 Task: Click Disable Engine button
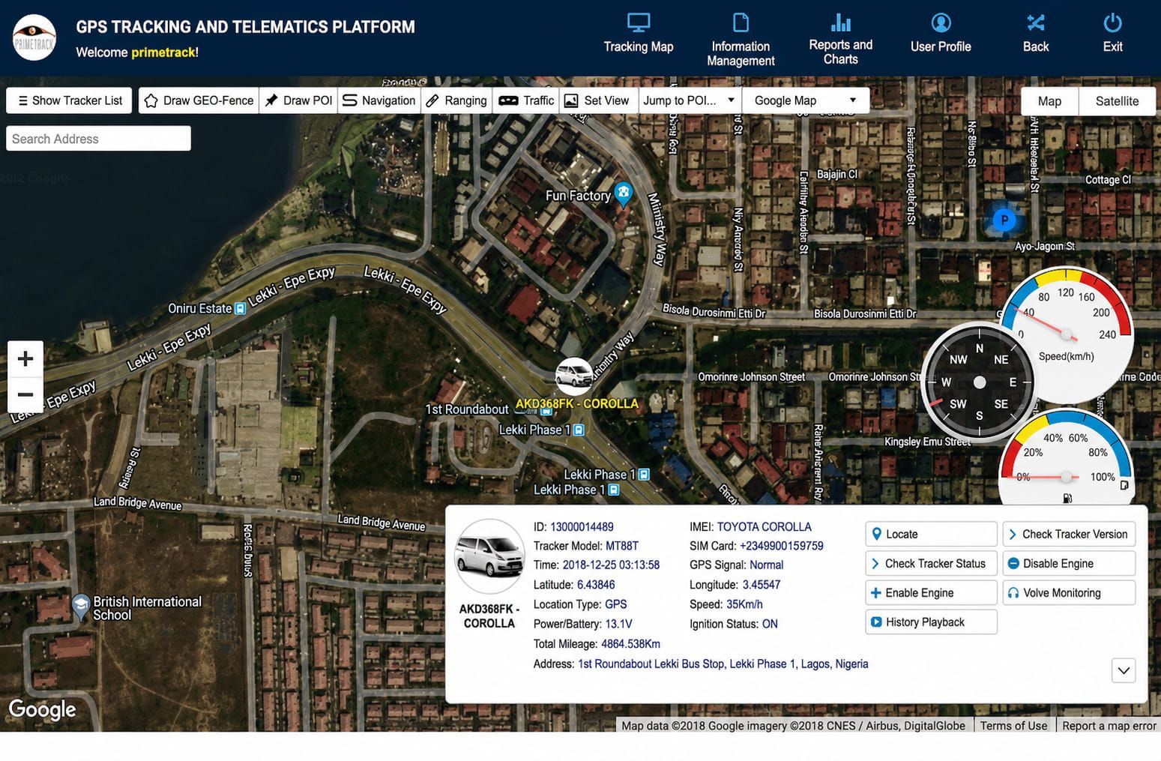(1069, 563)
